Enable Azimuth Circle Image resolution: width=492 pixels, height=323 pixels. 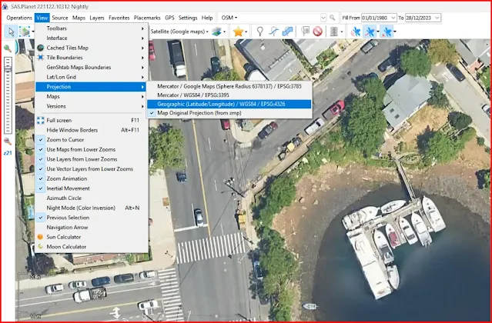click(91, 198)
